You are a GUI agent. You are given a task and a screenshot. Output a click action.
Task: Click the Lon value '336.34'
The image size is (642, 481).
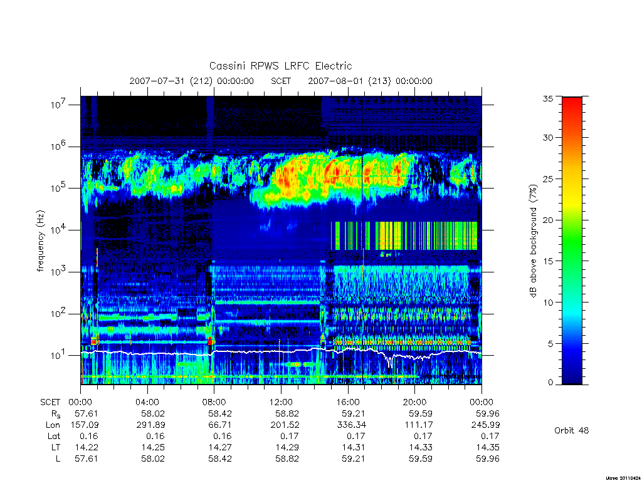352,425
